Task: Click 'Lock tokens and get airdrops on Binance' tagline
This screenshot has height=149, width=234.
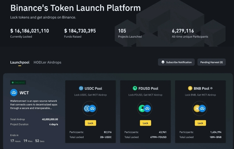Action: pos(43,17)
